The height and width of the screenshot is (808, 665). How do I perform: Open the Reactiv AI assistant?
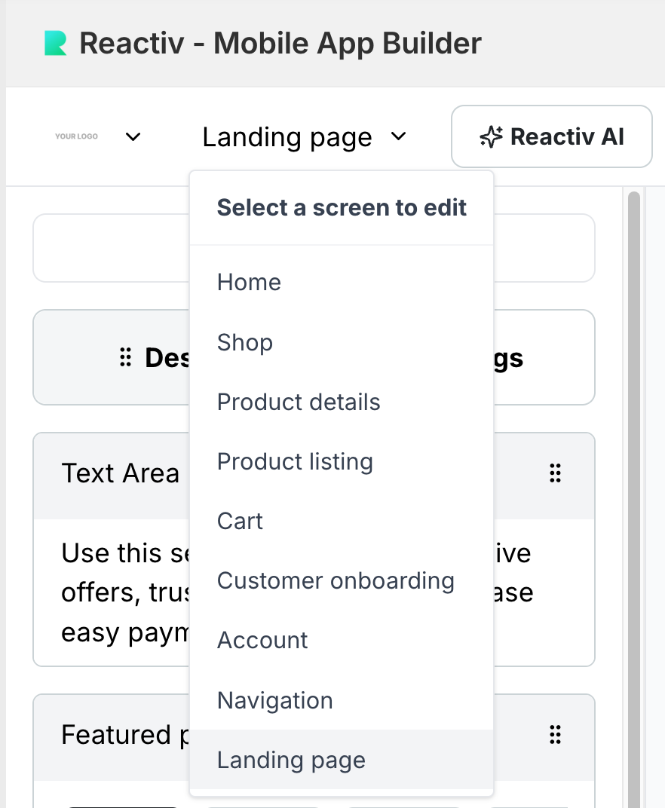(551, 136)
